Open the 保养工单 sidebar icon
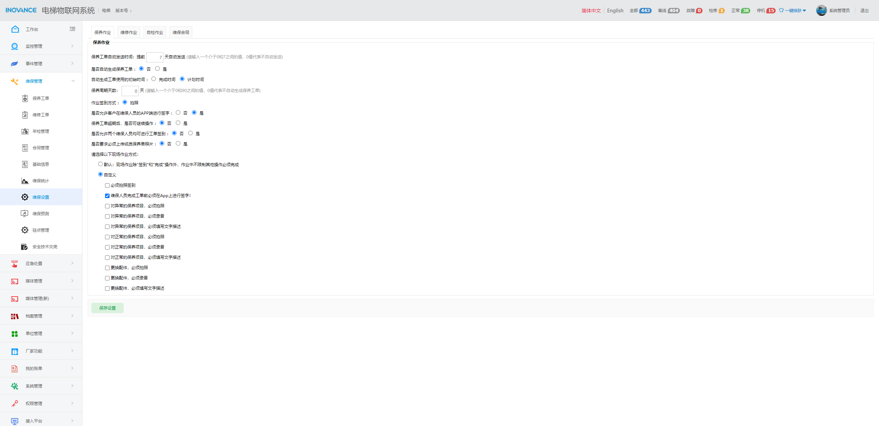Viewport: 879px width, 426px height. point(25,99)
